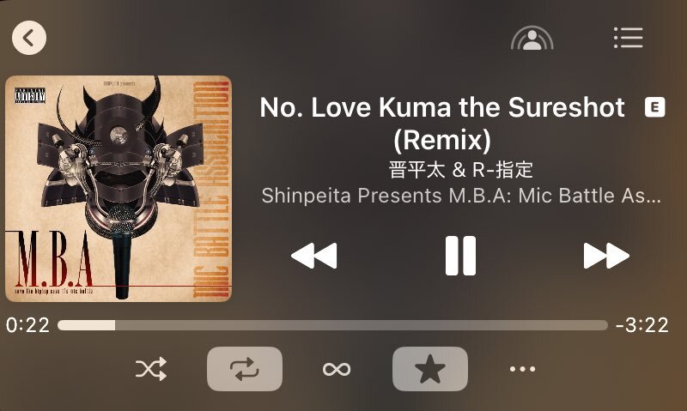
Task: Pause the current song
Action: click(460, 256)
